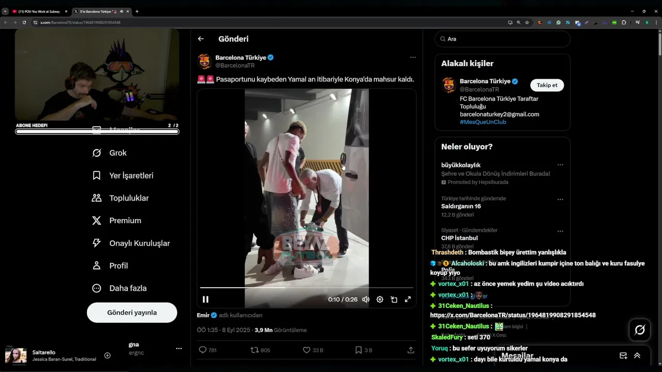Click the reply icon with 781
Viewport: 662px width, 372px height.
point(207,350)
